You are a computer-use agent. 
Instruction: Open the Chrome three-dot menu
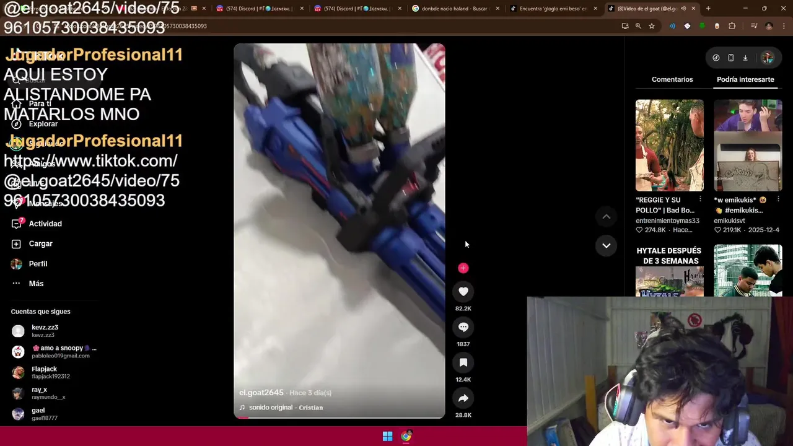click(784, 26)
